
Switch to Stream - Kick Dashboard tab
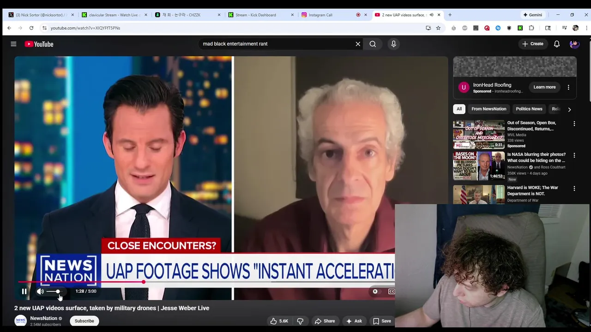[260, 15]
